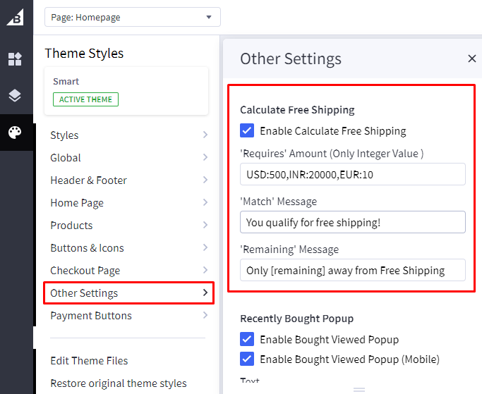Uncheck Enable Bought Viewed Popup
The height and width of the screenshot is (394, 482).
coord(247,339)
